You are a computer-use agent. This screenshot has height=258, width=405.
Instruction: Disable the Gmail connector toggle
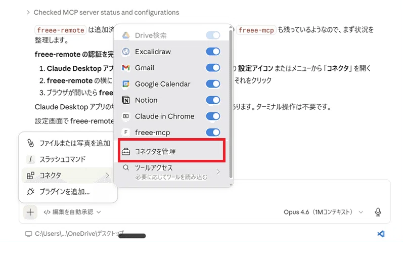click(x=213, y=68)
